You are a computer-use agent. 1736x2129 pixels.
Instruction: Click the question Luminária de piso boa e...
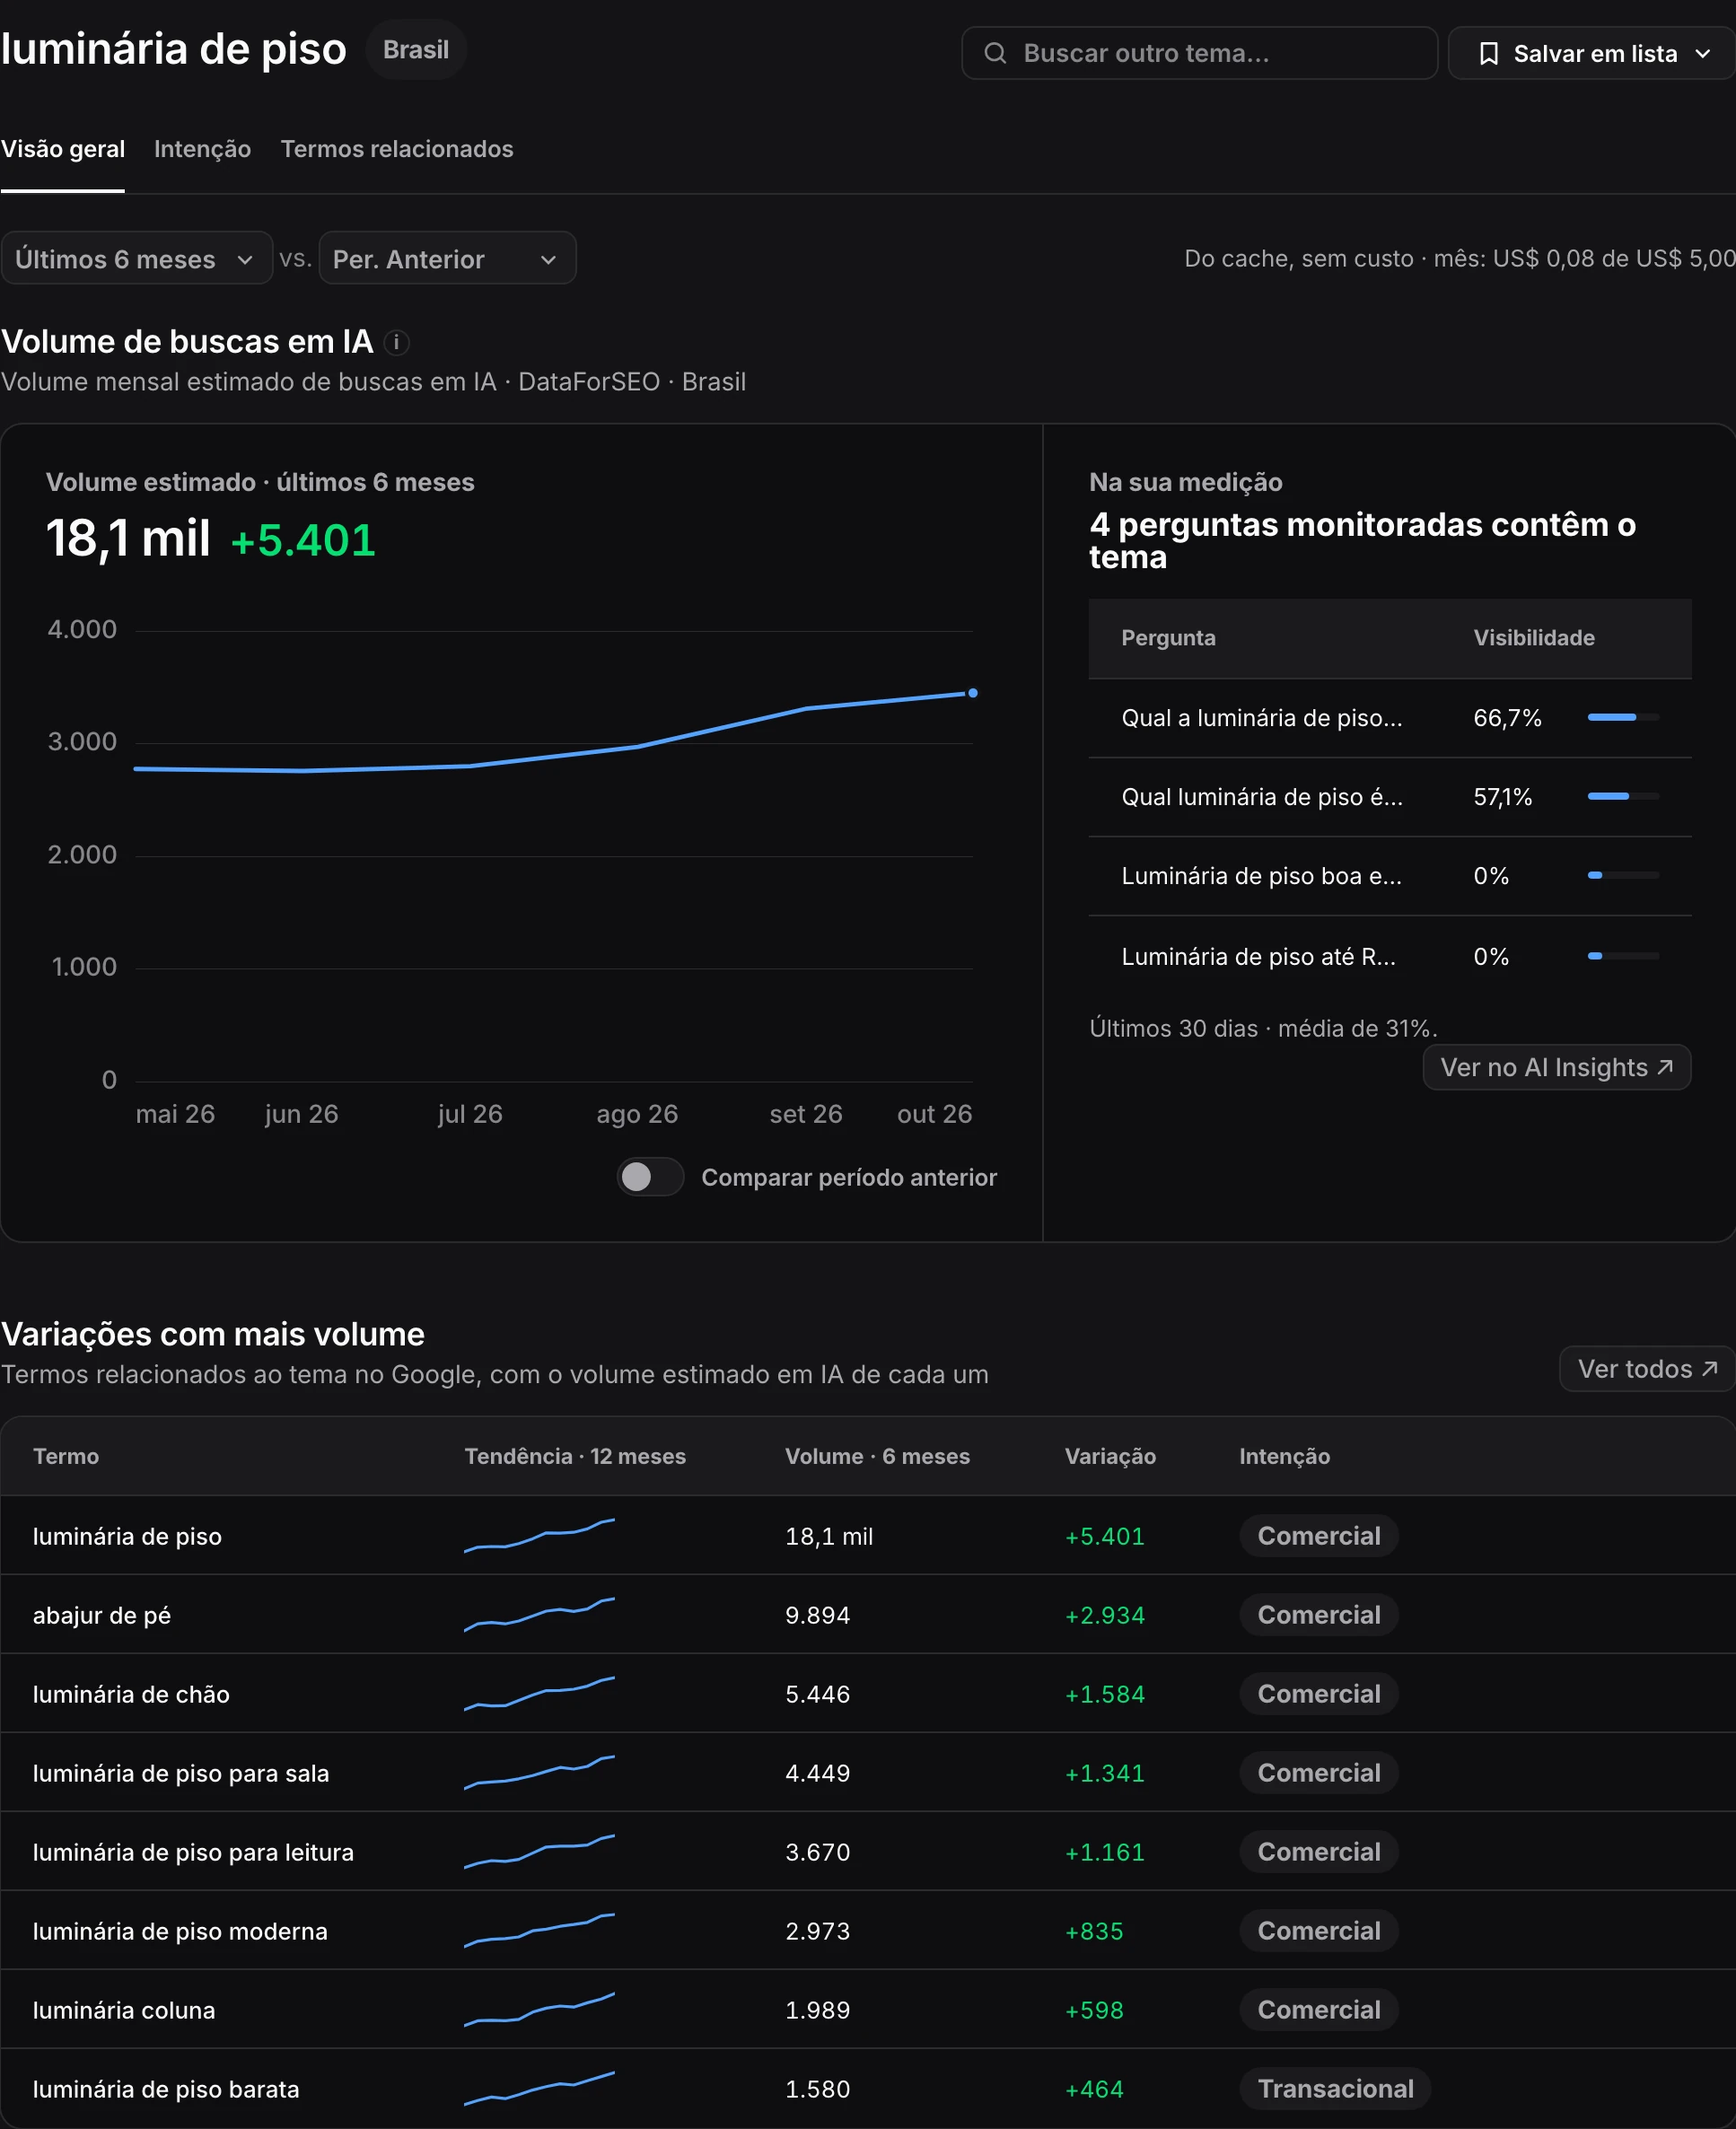click(1261, 876)
